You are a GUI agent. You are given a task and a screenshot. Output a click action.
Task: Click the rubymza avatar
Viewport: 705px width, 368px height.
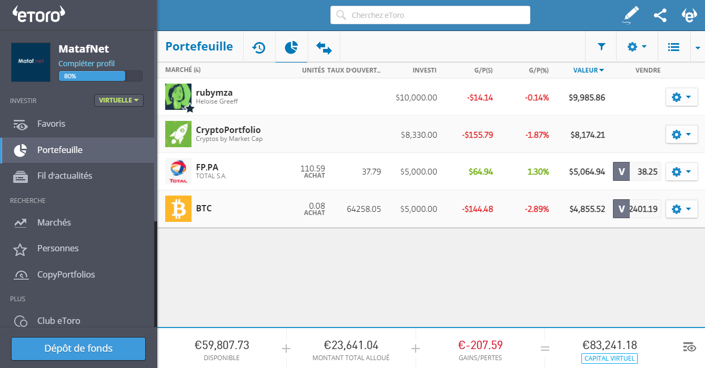coord(178,97)
